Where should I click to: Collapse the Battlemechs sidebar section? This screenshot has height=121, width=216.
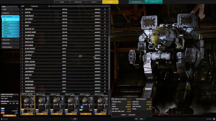pos(18,17)
